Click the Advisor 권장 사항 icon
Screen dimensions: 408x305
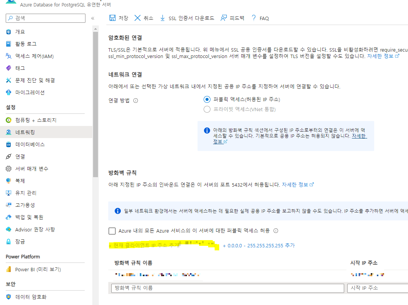click(9, 230)
